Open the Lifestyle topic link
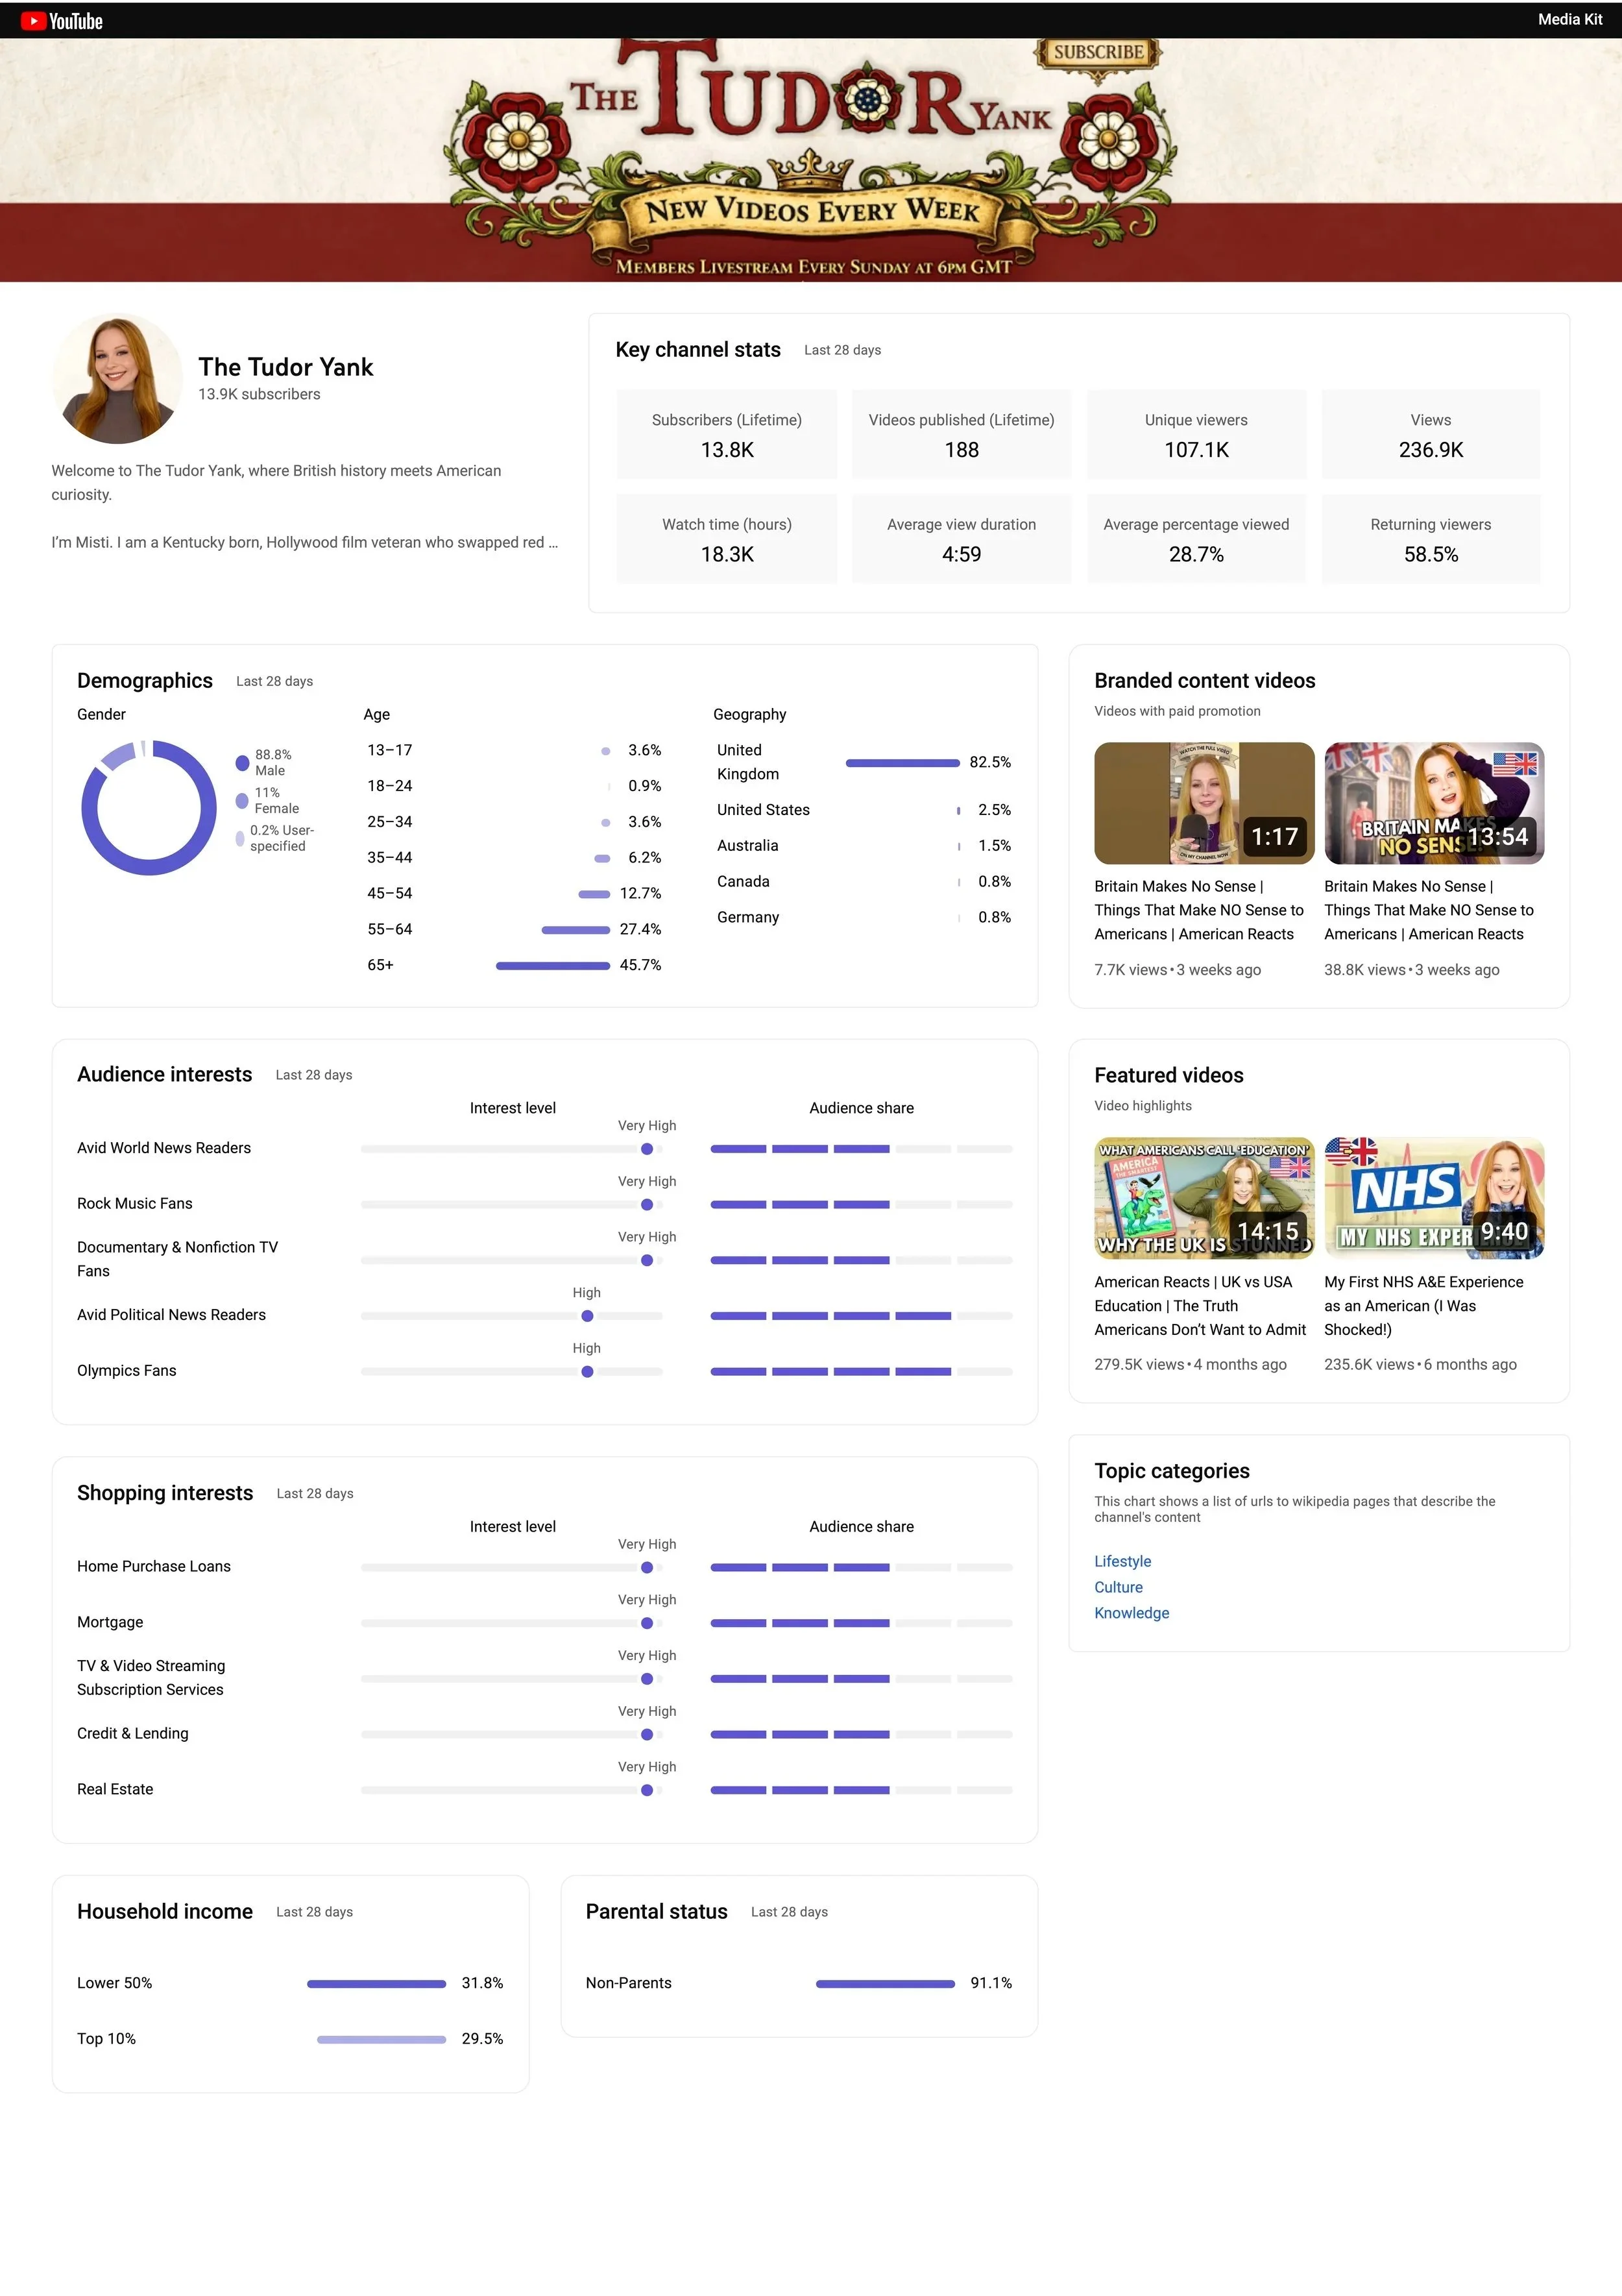Screen dimensions: 1622x2296 (x=1122, y=1561)
